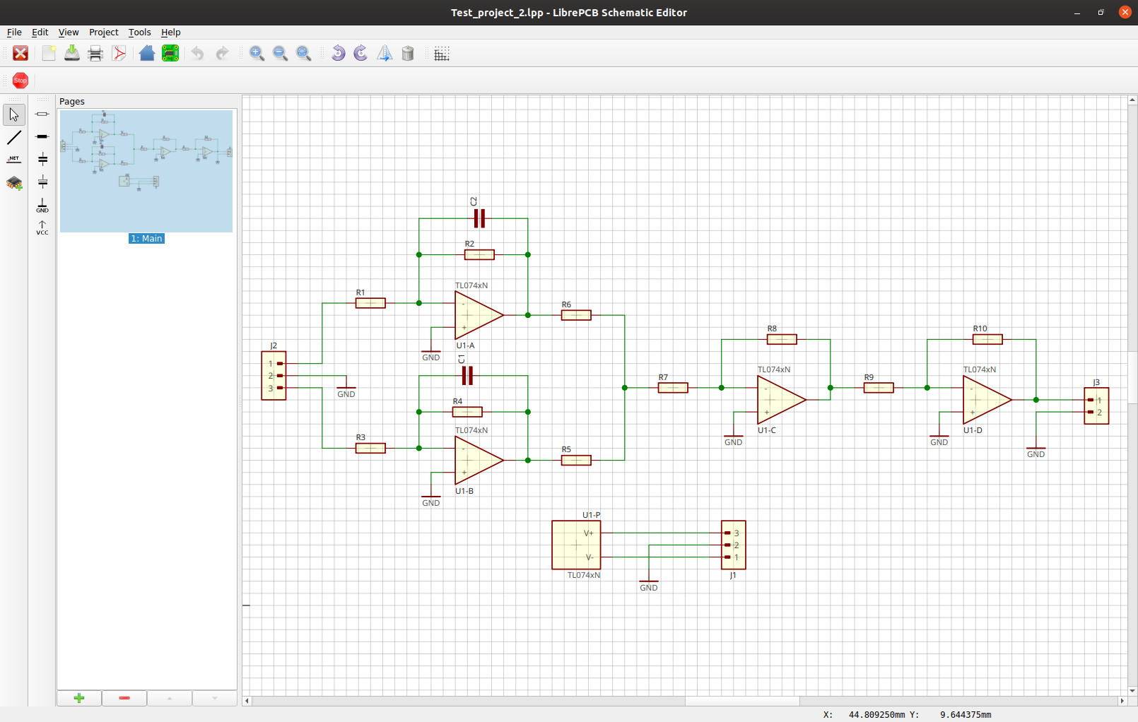
Task: Add a new page with green plus
Action: coord(79,698)
